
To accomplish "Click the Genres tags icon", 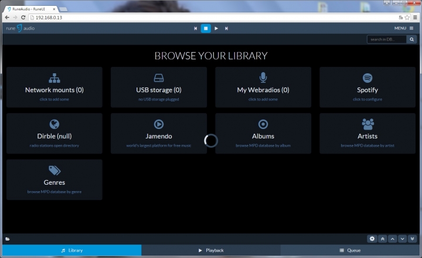I will tap(55, 171).
